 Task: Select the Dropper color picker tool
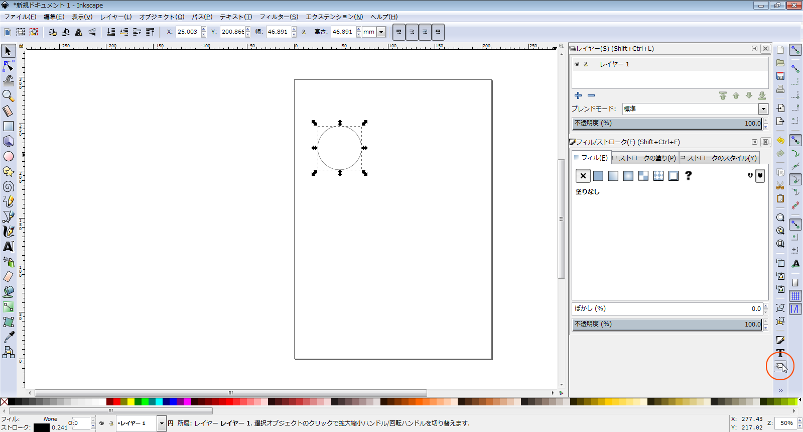(x=9, y=337)
